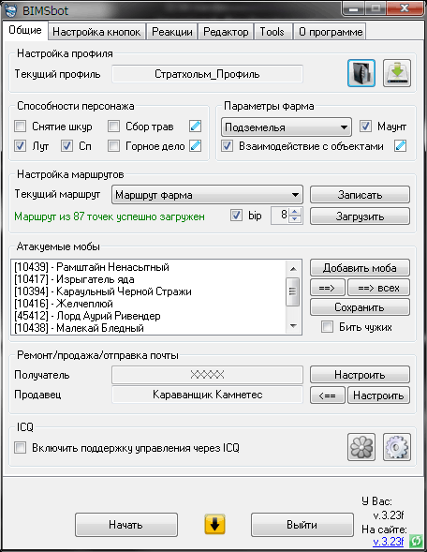Viewport: 427px width, 552px height.
Task: Click the download profile icon with green arrow
Action: click(397, 73)
